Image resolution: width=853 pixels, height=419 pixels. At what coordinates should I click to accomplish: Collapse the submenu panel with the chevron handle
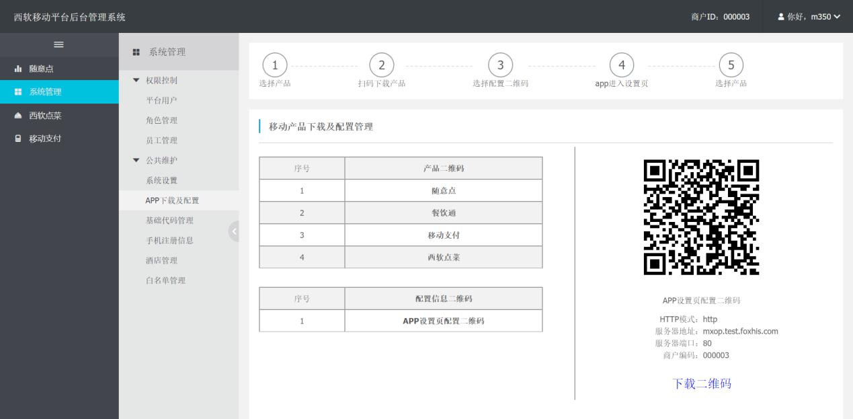pyautogui.click(x=234, y=231)
